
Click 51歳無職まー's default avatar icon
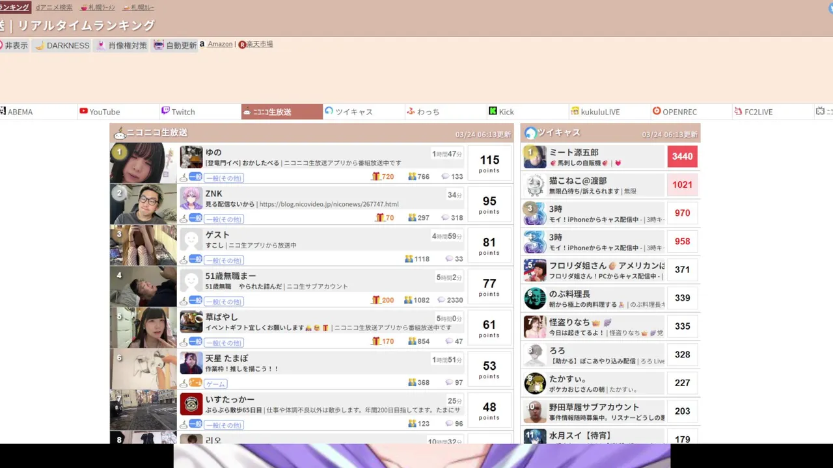pos(191,281)
